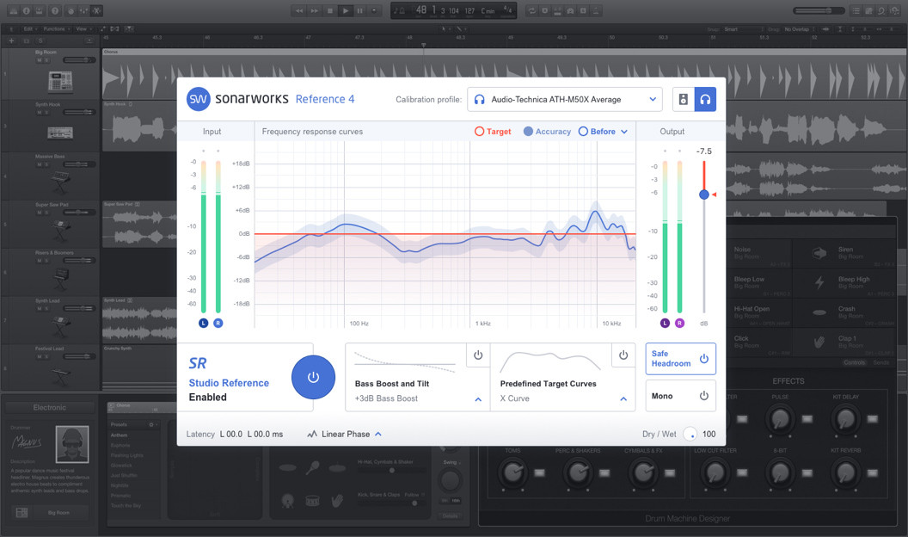Switch Sonarworks to speaker calibration mode
Image resolution: width=908 pixels, height=537 pixels.
(x=684, y=100)
